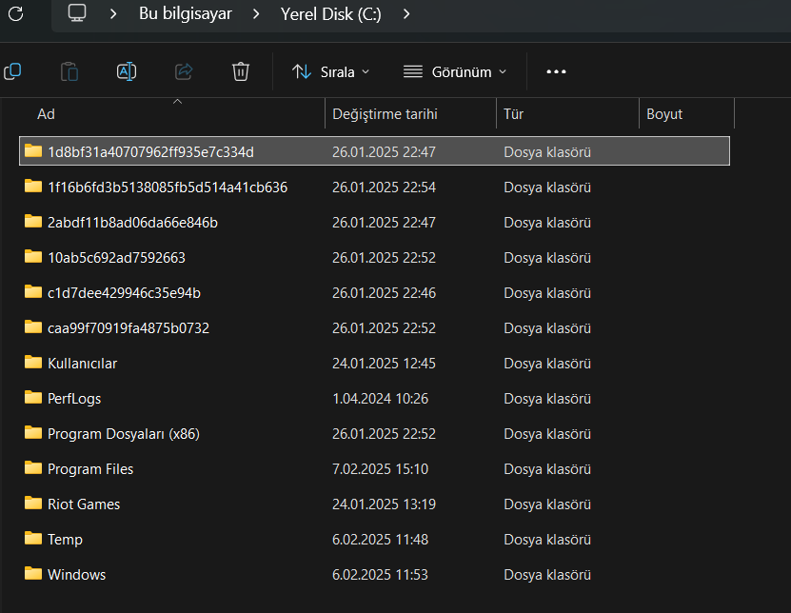The height and width of the screenshot is (613, 791).
Task: Select folder name c1d7dee429946c35e94b
Action: click(124, 293)
